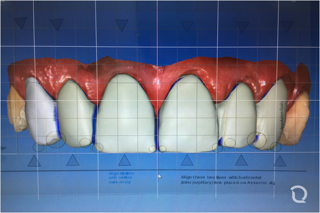Click the upward triangle above the Align Midline text
Viewport: 320px width, 213px height.
pos(125,160)
